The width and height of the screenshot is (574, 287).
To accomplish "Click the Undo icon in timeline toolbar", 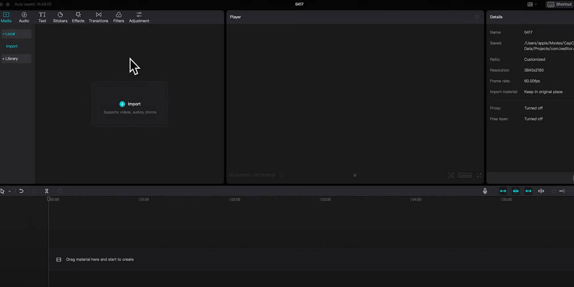I will [x=21, y=191].
